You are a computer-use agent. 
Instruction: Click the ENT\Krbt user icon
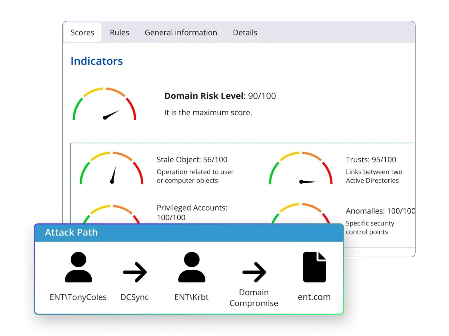click(192, 267)
